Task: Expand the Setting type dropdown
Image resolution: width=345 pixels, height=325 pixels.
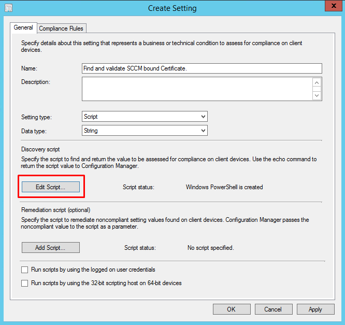Action: click(145, 117)
